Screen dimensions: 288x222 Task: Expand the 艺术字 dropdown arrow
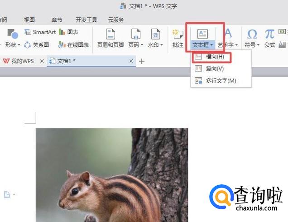(x=236, y=45)
